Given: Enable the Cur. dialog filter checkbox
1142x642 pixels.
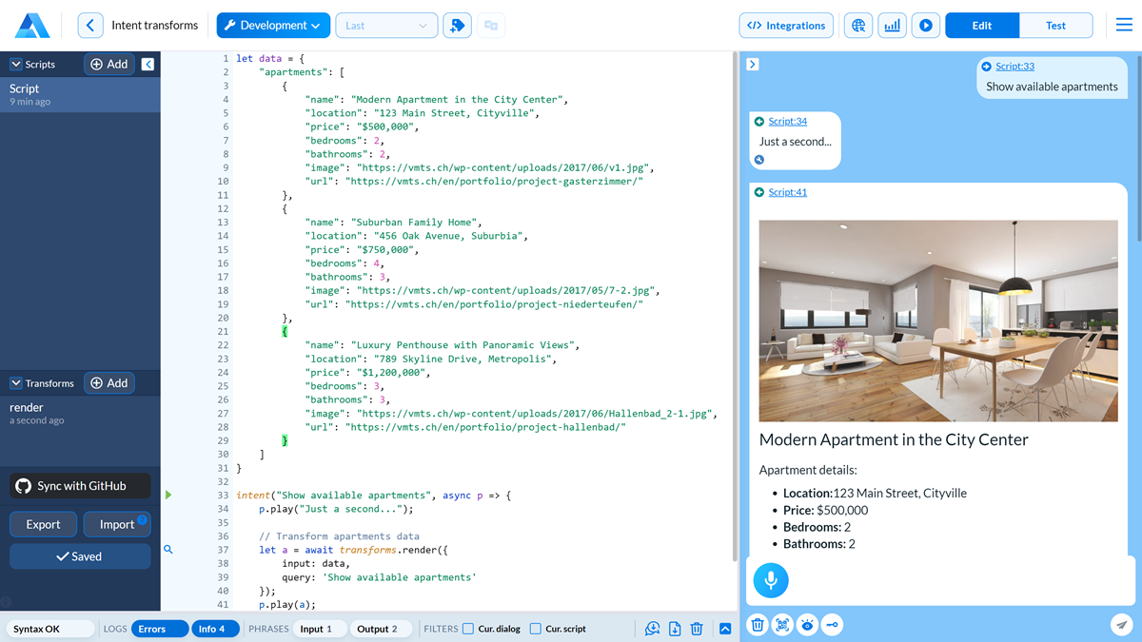Looking at the screenshot, I should pos(466,629).
